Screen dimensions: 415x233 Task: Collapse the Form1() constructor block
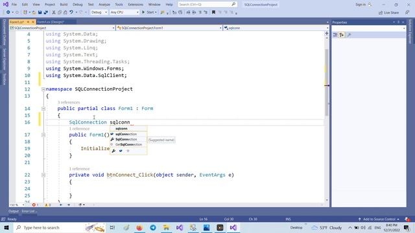[43, 135]
